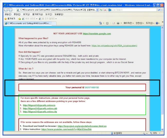Open the 보기(V) menu

point(26,14)
